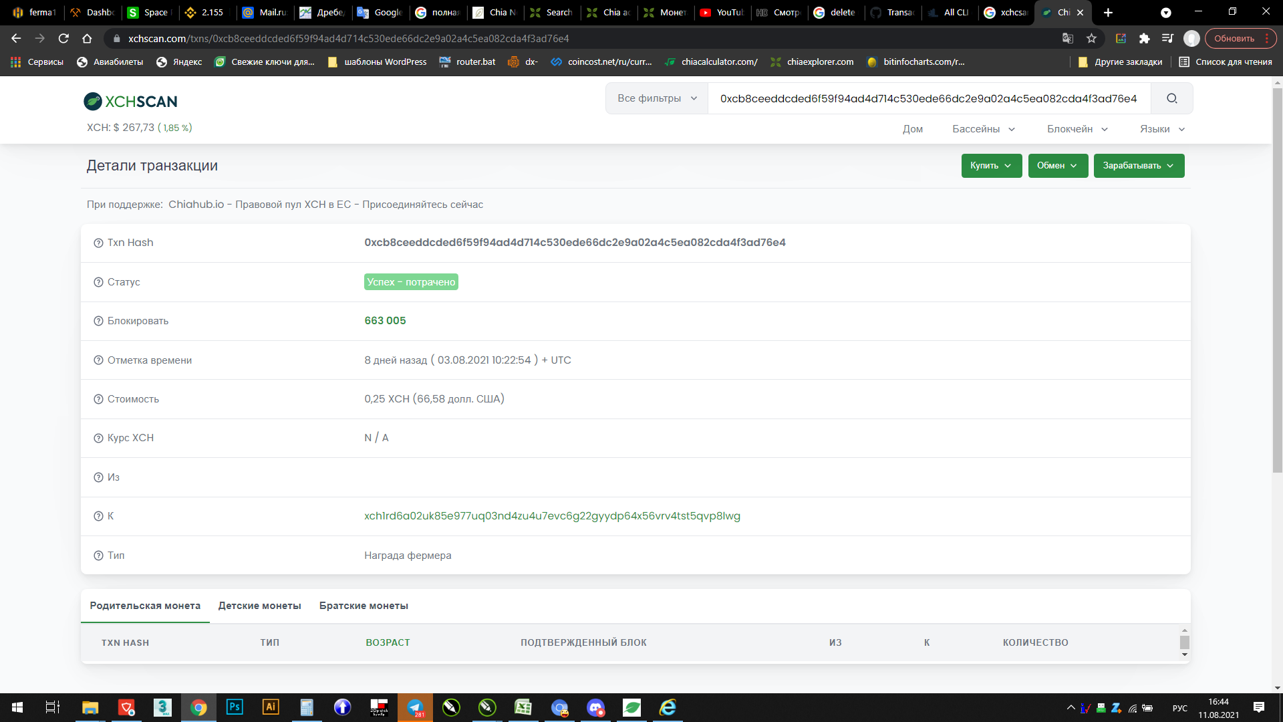Screen dimensions: 1283x722
Task: Click help icon next to Txn Hash
Action: [98, 243]
